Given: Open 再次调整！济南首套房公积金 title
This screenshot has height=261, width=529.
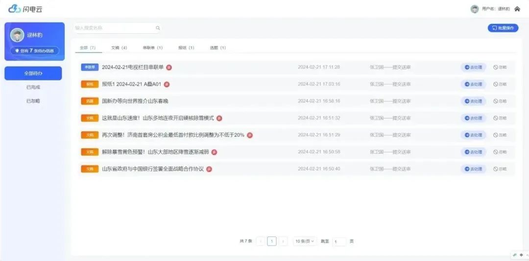Looking at the screenshot, I should [x=173, y=135].
